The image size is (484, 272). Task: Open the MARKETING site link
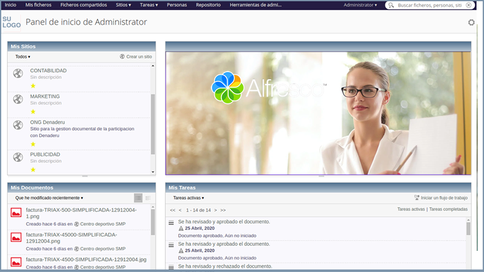(45, 96)
